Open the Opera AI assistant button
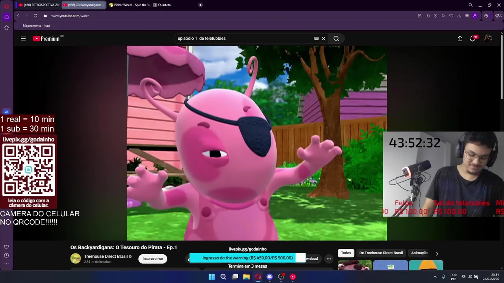504x283 pixels. 498,16
